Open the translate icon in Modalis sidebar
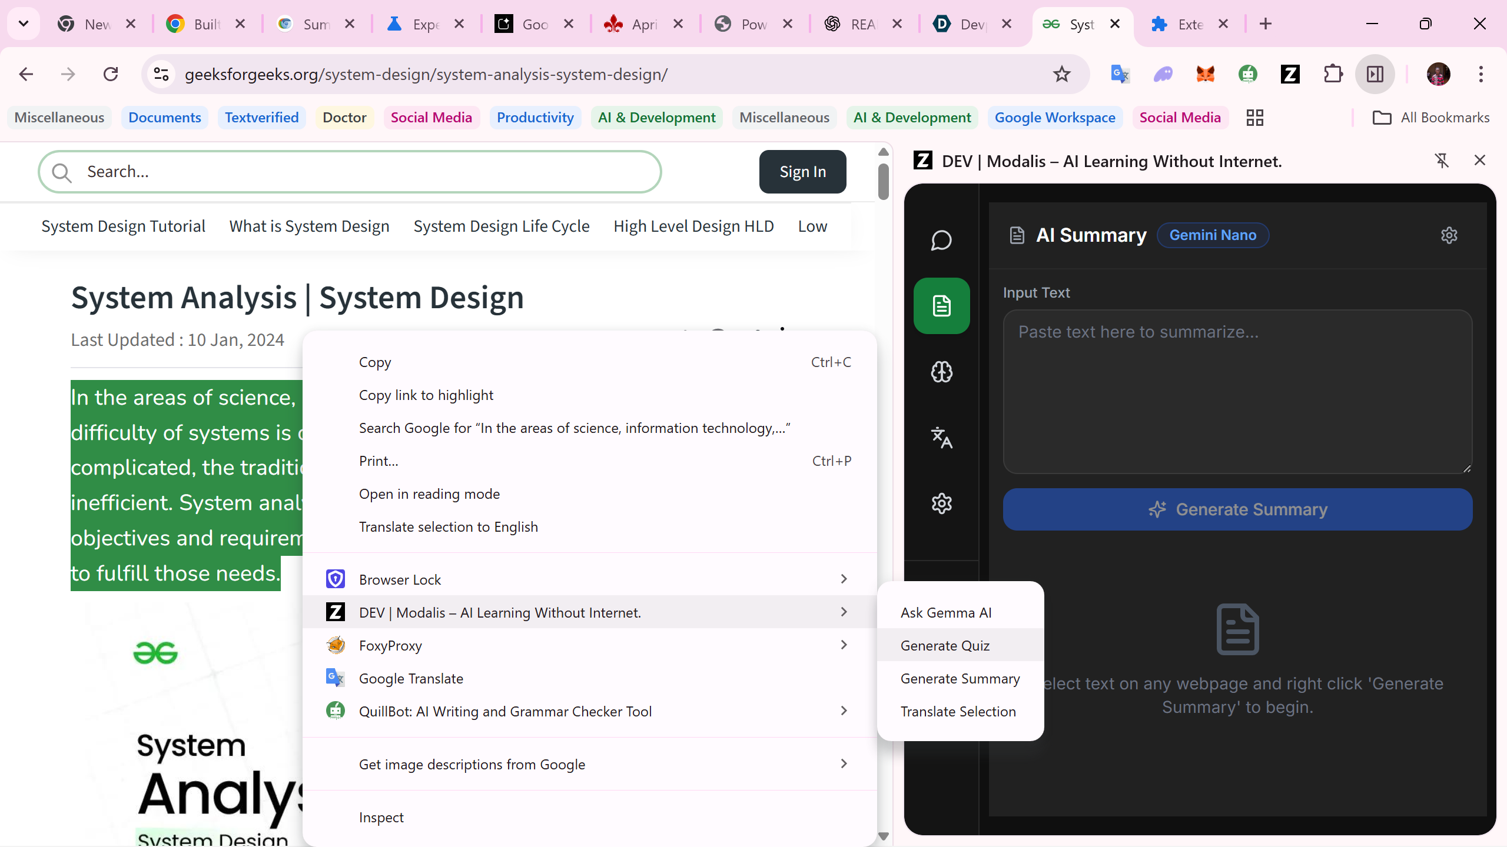The height and width of the screenshot is (847, 1507). [x=941, y=438]
